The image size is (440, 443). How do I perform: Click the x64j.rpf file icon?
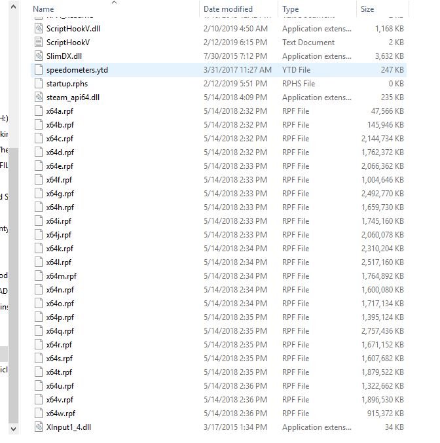click(39, 235)
